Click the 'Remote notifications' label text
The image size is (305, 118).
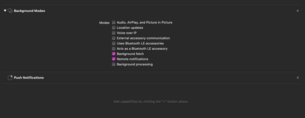pos(132,59)
